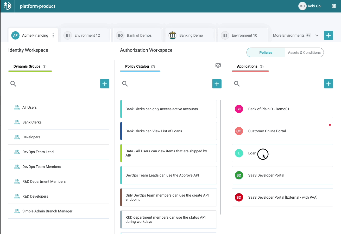Switch to the Bank of Demos tab

138,35
